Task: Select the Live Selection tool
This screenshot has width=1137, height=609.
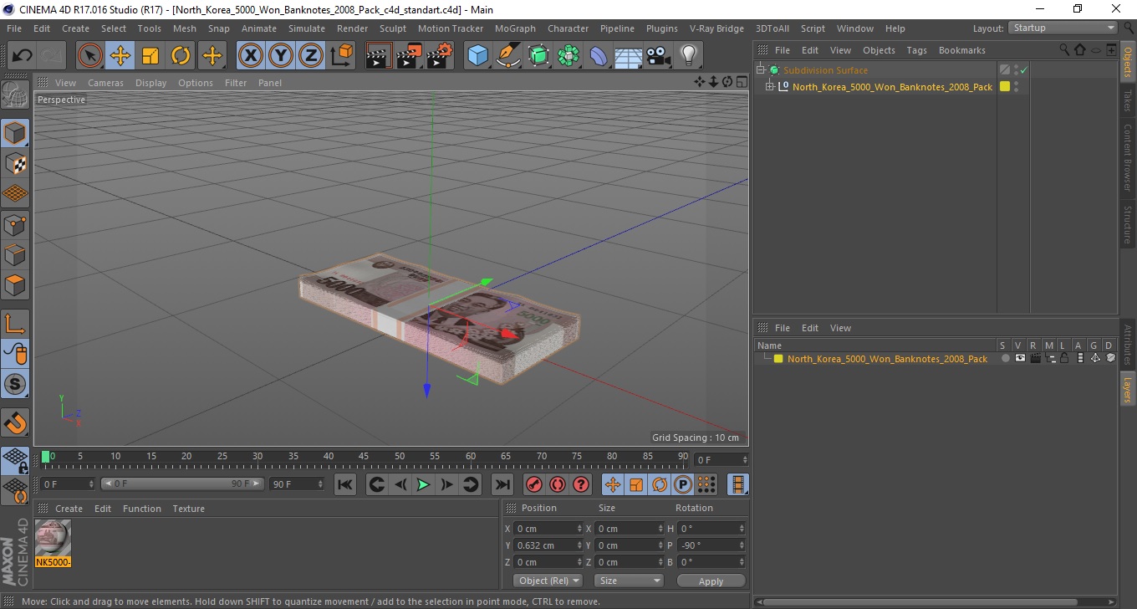Action: tap(90, 56)
